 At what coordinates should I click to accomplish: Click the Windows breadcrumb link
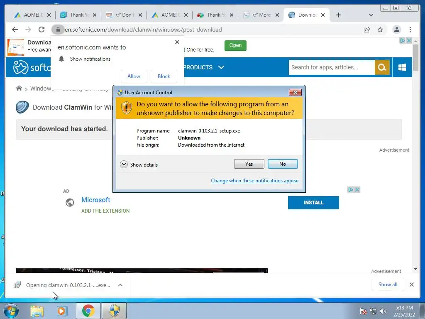click(x=41, y=88)
